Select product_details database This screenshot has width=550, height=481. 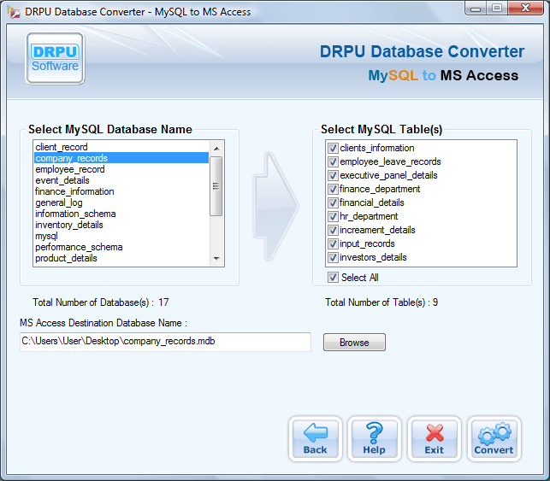121,258
